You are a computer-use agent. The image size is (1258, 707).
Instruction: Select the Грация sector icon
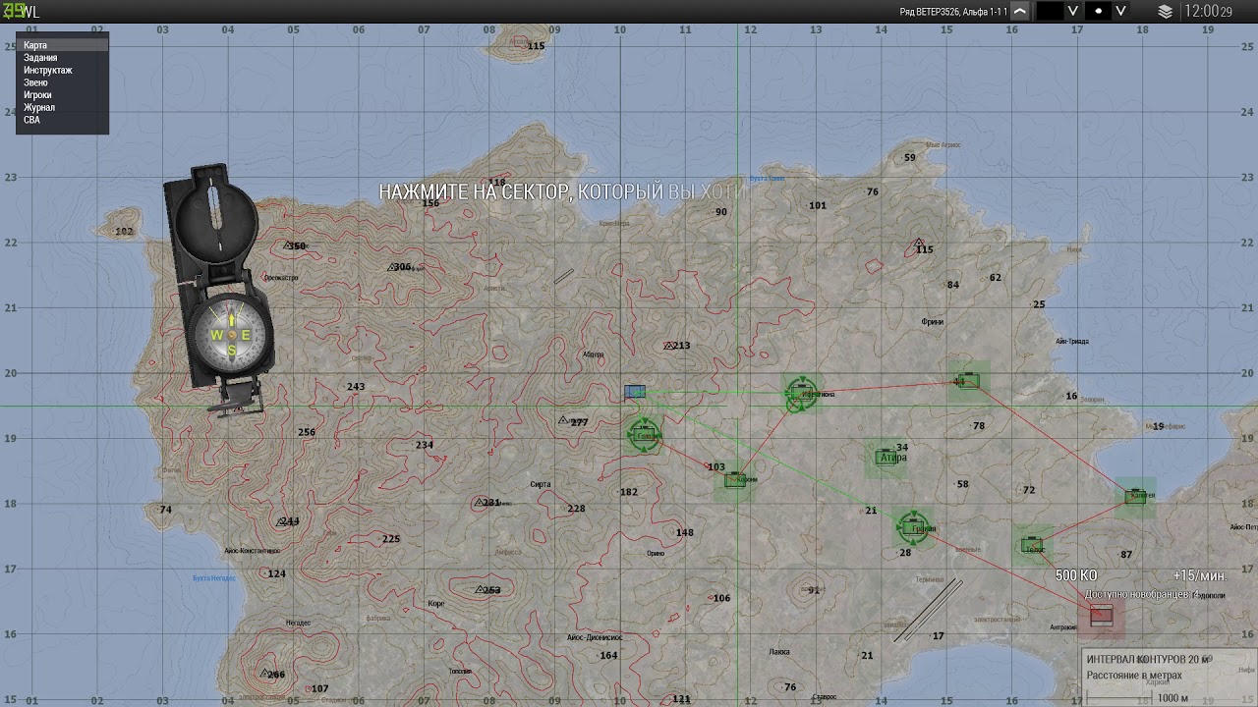click(x=913, y=527)
